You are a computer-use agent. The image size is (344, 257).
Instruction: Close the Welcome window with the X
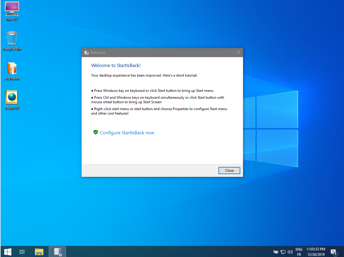(238, 52)
